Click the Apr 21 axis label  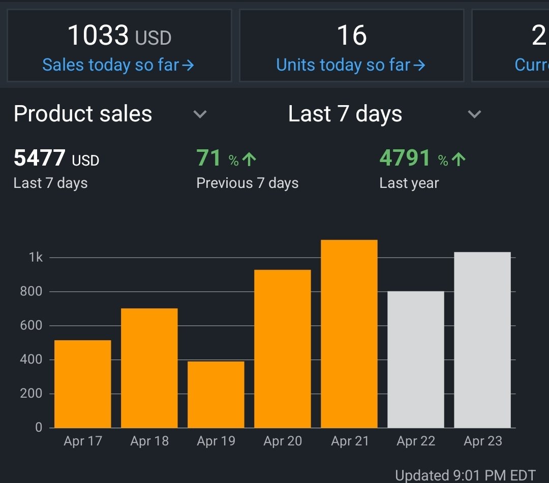350,441
